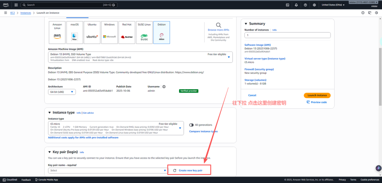This screenshot has height=183, width=382.
Task: Click the info circle icon at top right
Action: (363, 13)
